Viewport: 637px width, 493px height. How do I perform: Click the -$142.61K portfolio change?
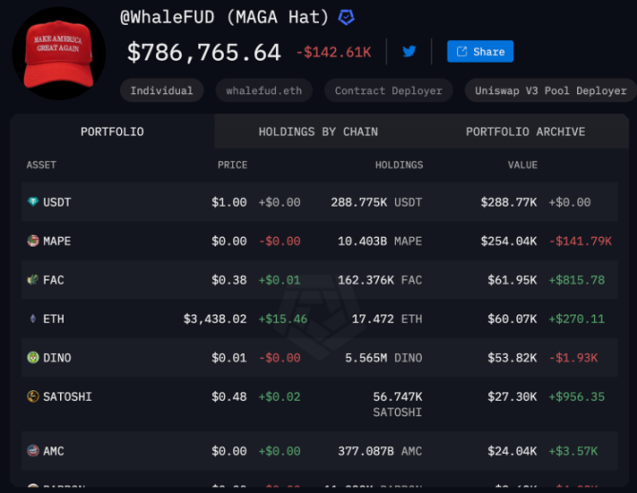pos(333,52)
